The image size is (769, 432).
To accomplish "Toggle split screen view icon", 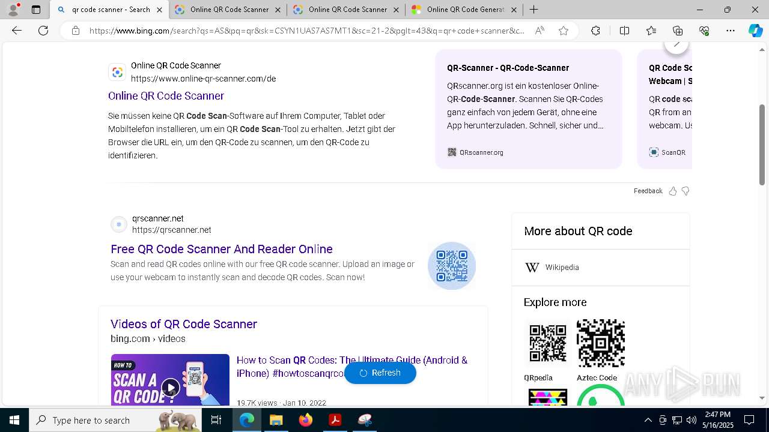I will point(624,31).
